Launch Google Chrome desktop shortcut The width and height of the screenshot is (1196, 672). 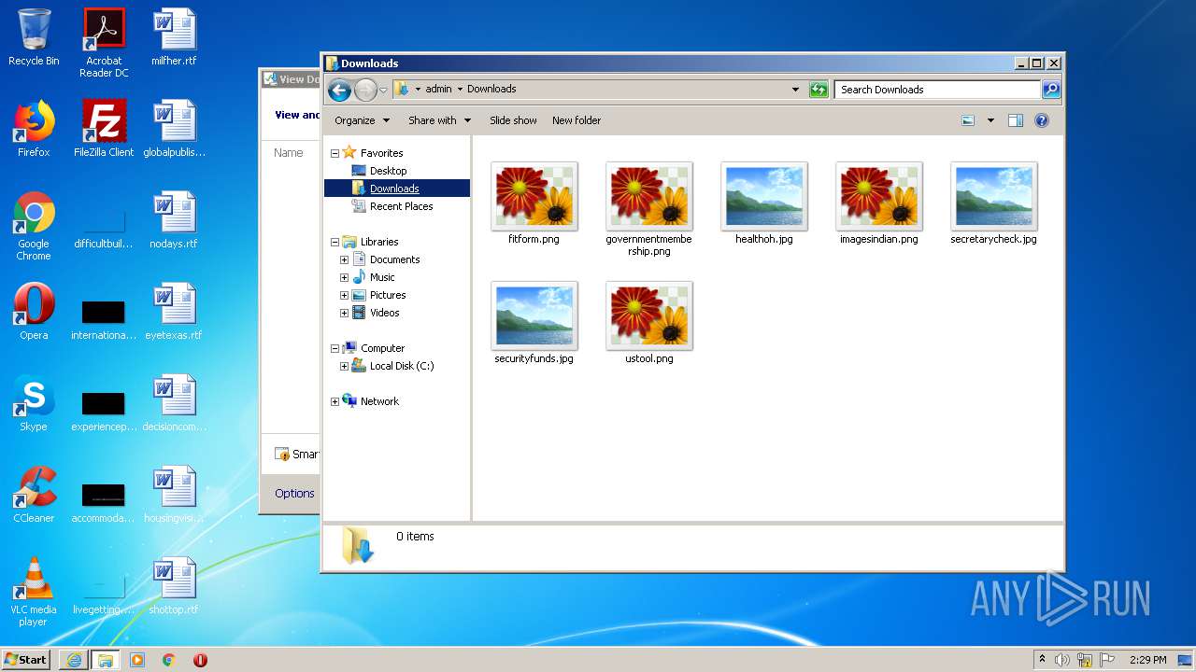(x=34, y=226)
